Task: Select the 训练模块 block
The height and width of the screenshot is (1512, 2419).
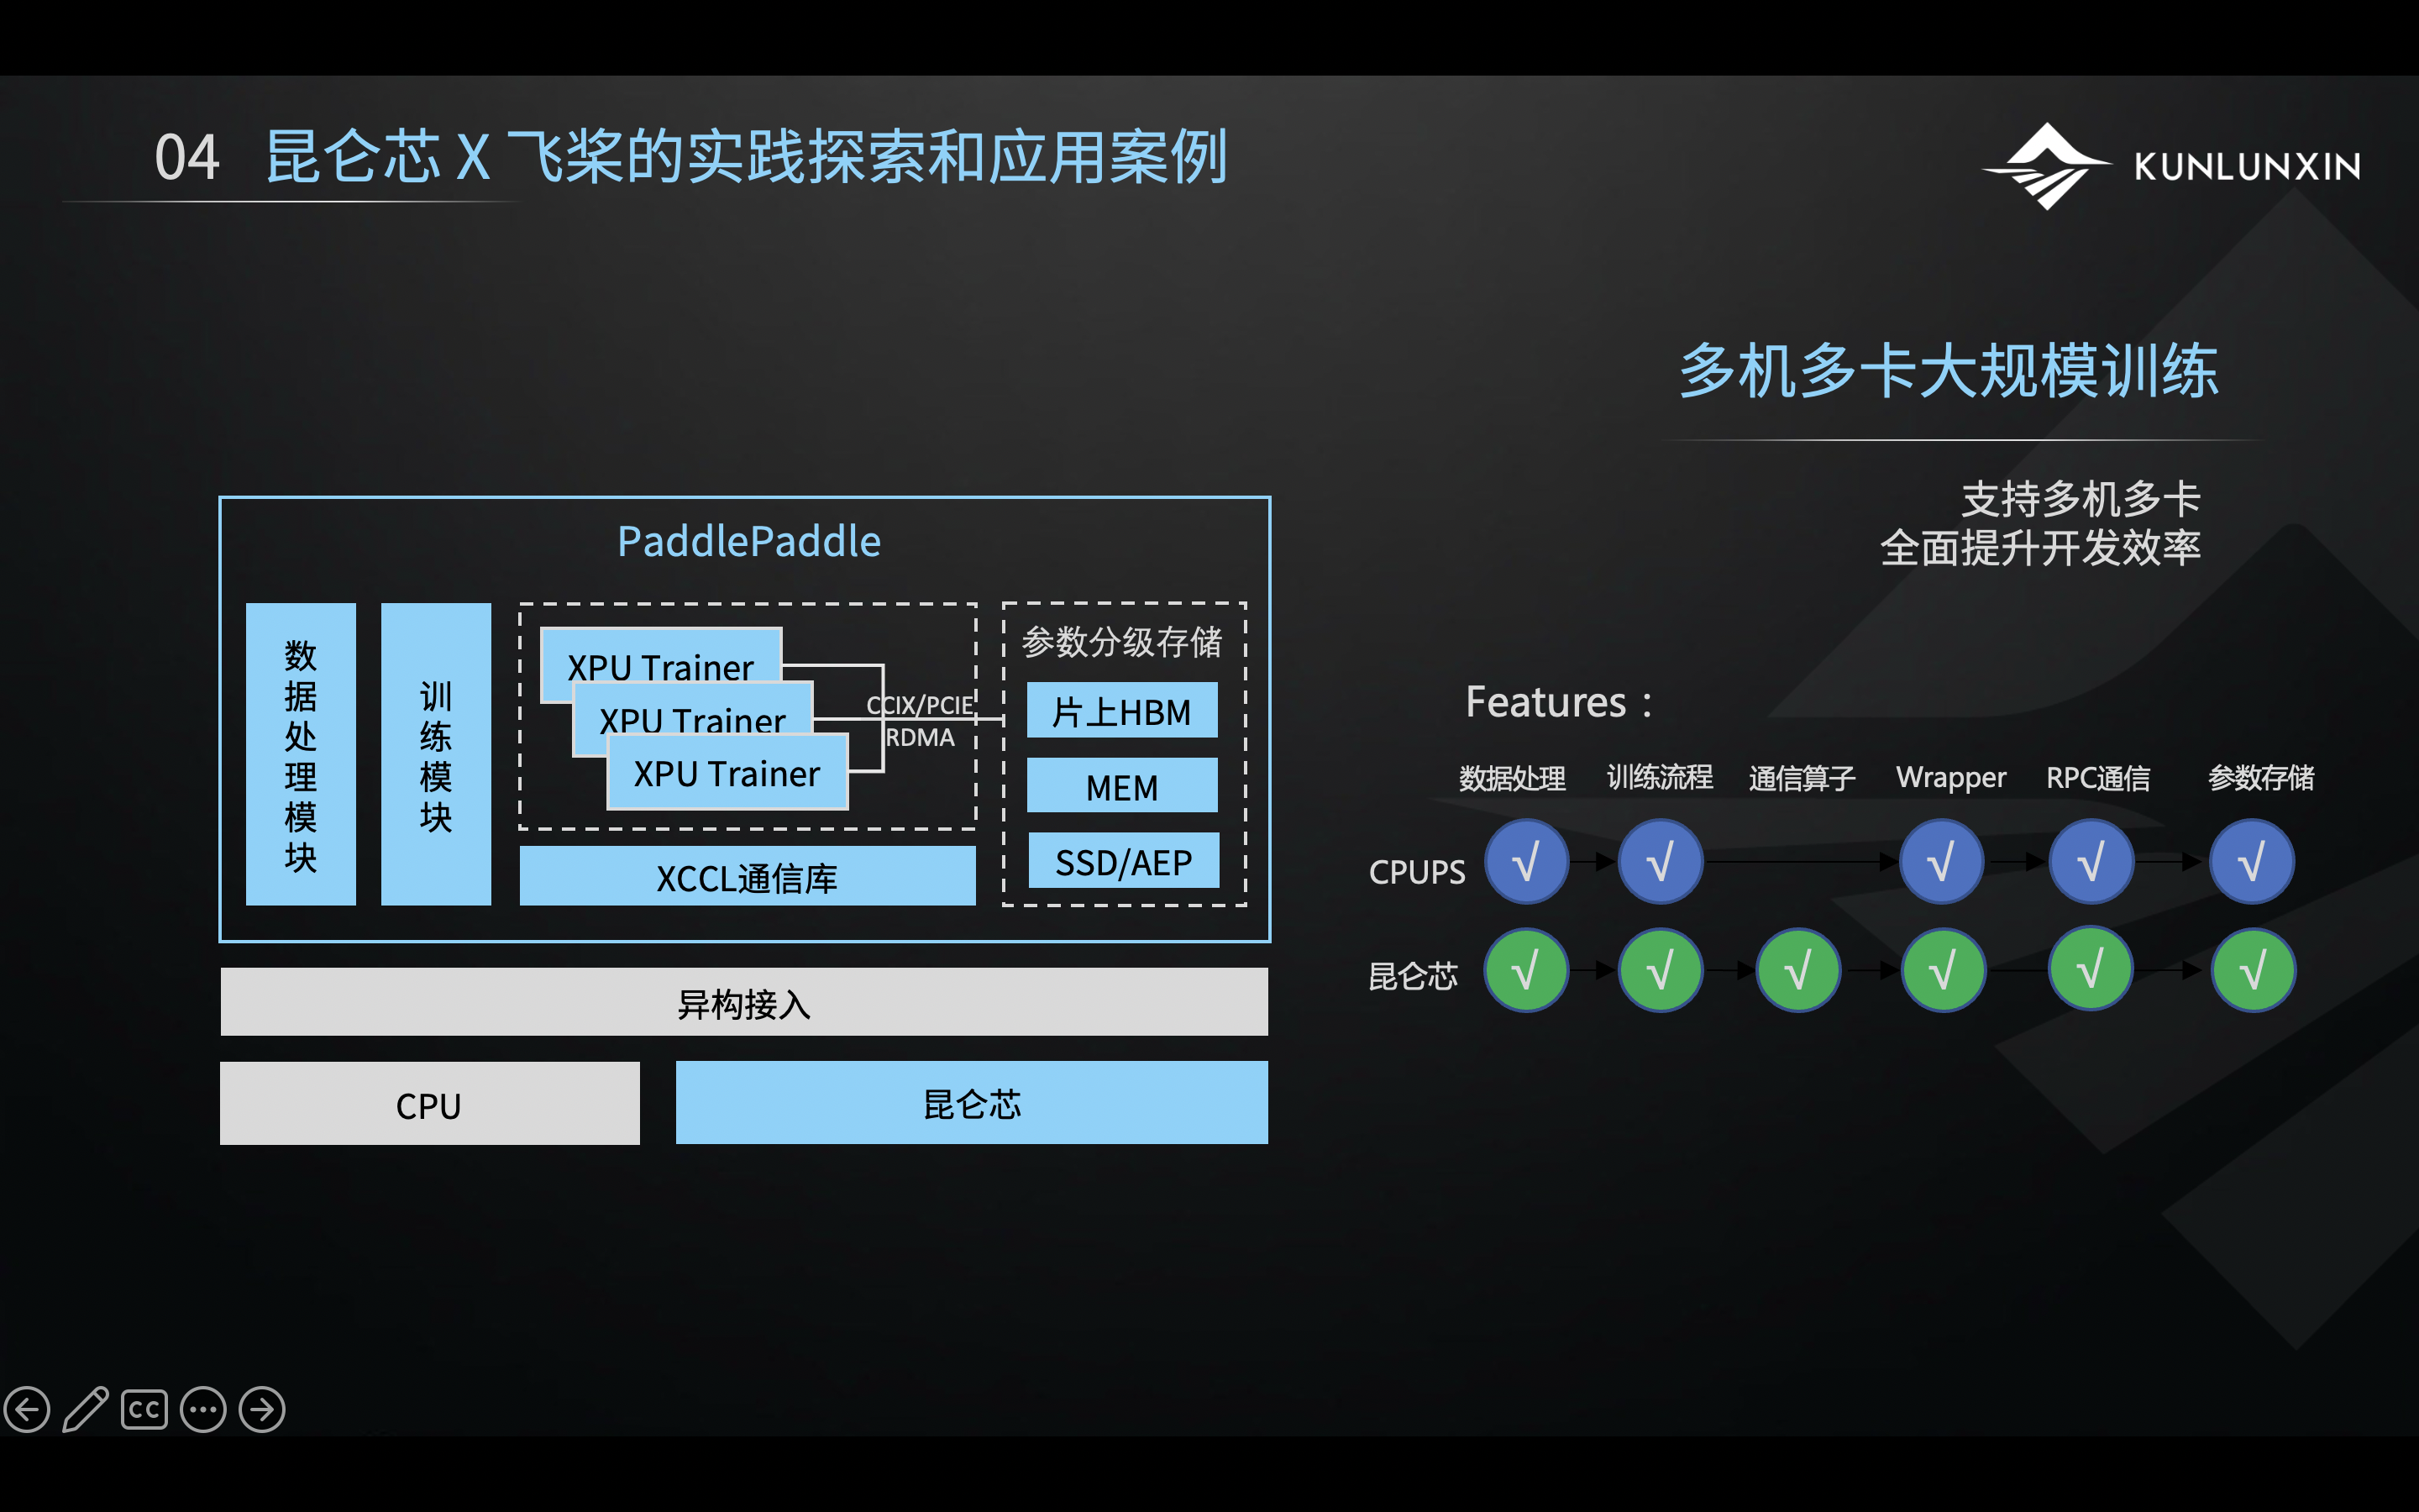Action: 436,754
